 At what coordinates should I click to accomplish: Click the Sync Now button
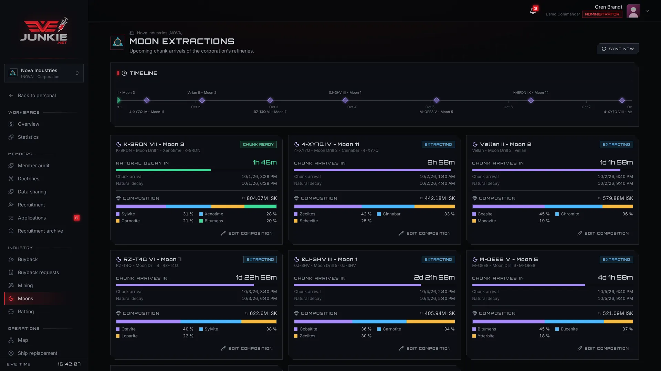click(x=618, y=49)
